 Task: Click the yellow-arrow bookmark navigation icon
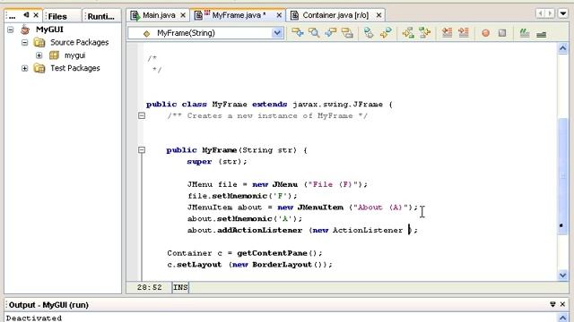click(x=386, y=33)
